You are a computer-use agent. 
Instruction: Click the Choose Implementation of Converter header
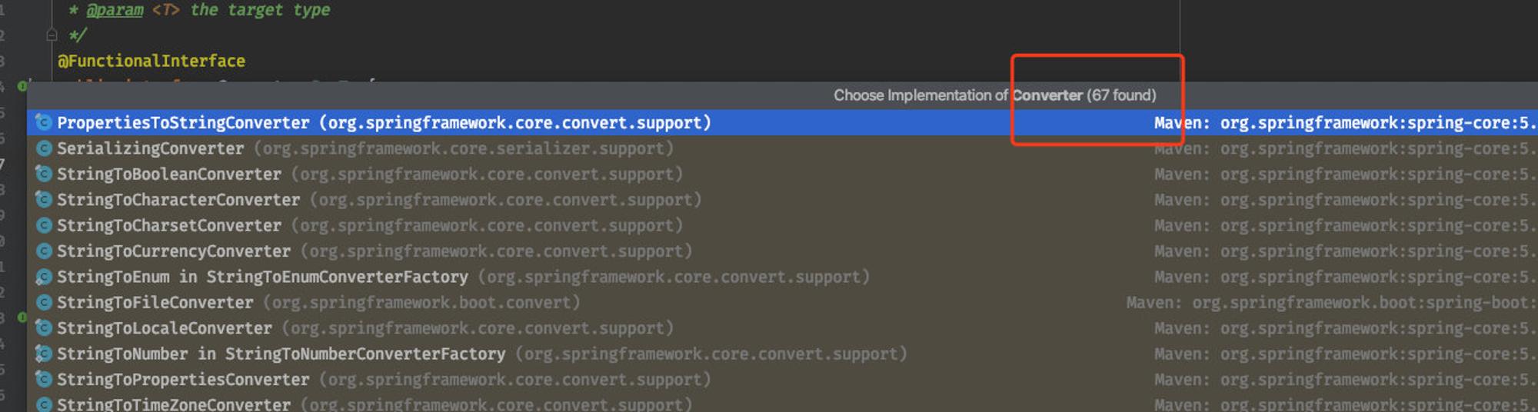coord(994,95)
